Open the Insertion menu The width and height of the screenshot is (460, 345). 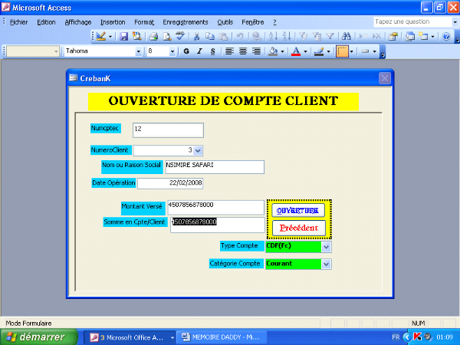[113, 22]
